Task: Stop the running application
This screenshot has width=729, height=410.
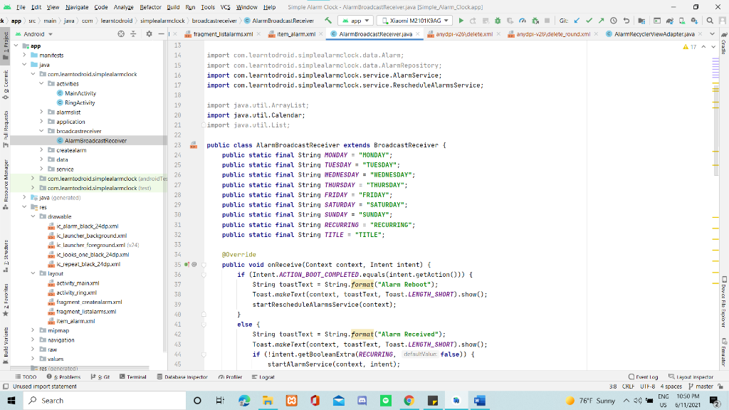Action: pyautogui.click(x=547, y=20)
